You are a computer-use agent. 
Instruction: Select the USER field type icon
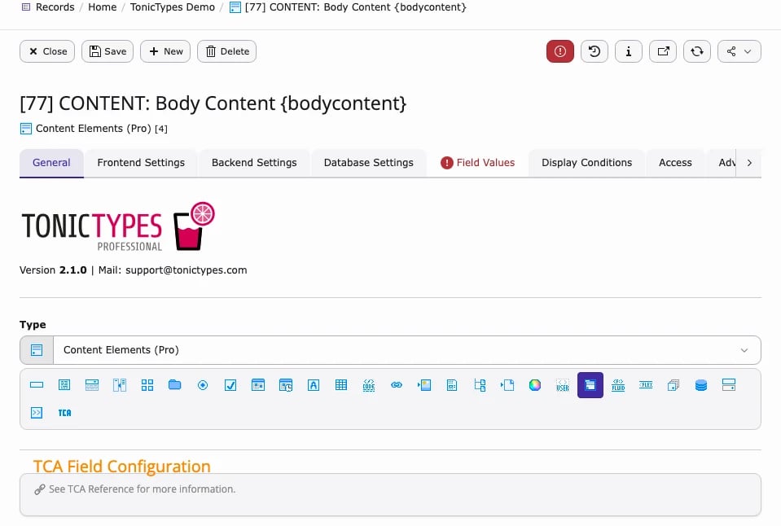[x=563, y=385]
